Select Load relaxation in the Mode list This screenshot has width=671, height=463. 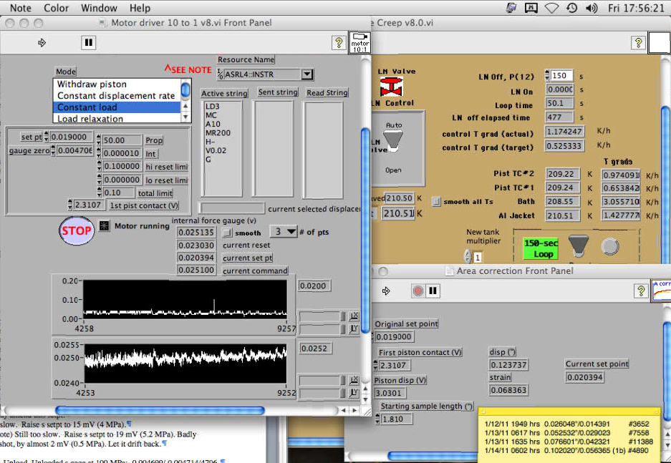coord(90,119)
